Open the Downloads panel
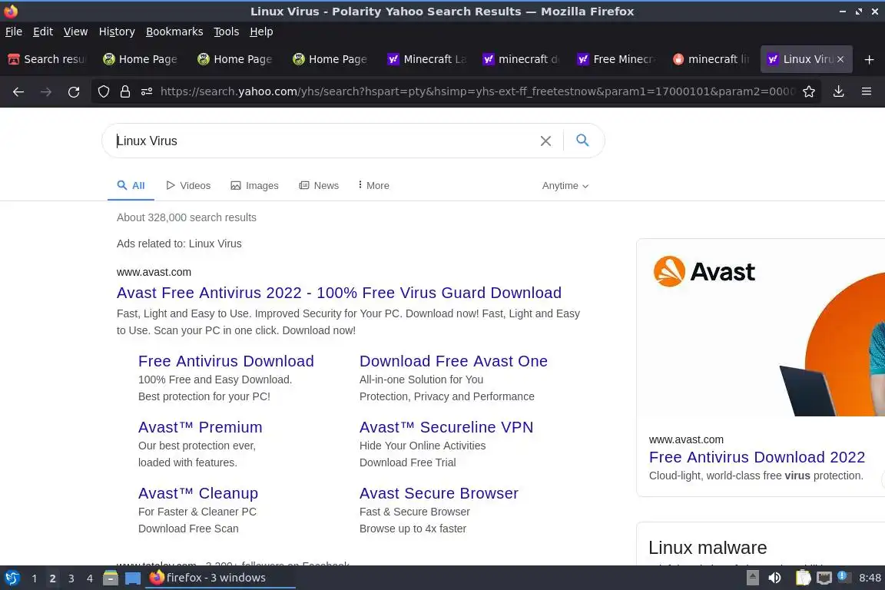This screenshot has height=590, width=885. point(839,91)
